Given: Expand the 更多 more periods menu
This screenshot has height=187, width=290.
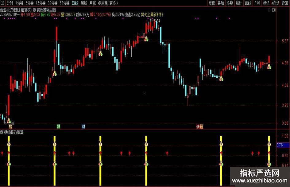Looking at the screenshot, I should click(114, 3).
